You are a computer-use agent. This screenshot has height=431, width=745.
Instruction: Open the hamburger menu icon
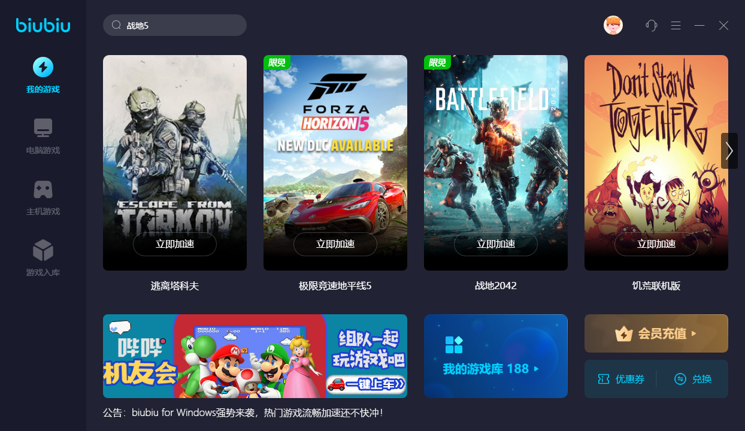pos(676,25)
